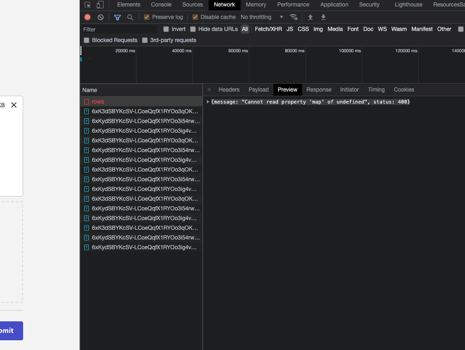The height and width of the screenshot is (350, 465).
Task: Click the file drop zone on the page
Action: point(11,252)
